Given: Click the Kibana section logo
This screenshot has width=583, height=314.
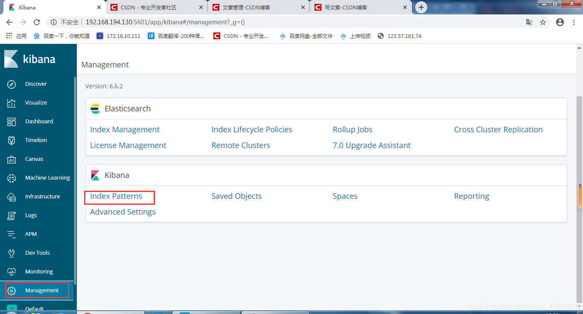Looking at the screenshot, I should tap(95, 175).
